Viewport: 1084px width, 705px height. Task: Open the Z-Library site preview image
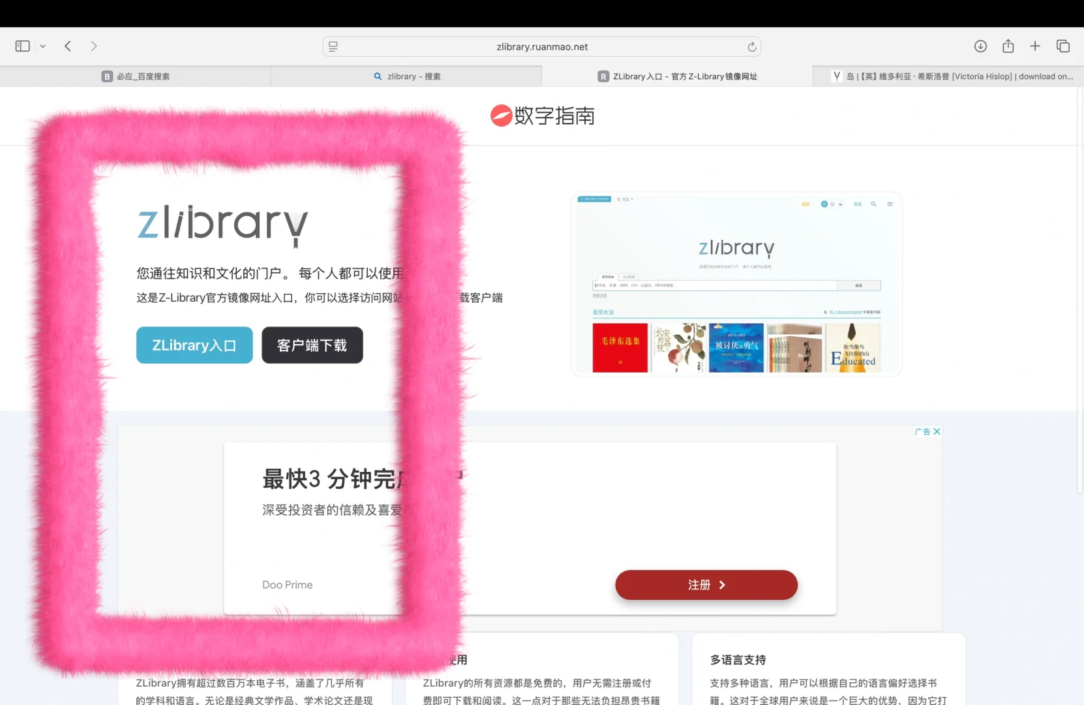click(x=736, y=285)
